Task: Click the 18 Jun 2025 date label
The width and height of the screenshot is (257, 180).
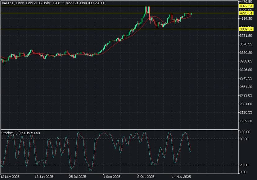Action: point(44,177)
